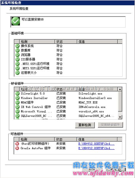The height and width of the screenshot is (178, 135).
Task: Select the (Word打印依赖组件) row text
Action: coord(35,144)
